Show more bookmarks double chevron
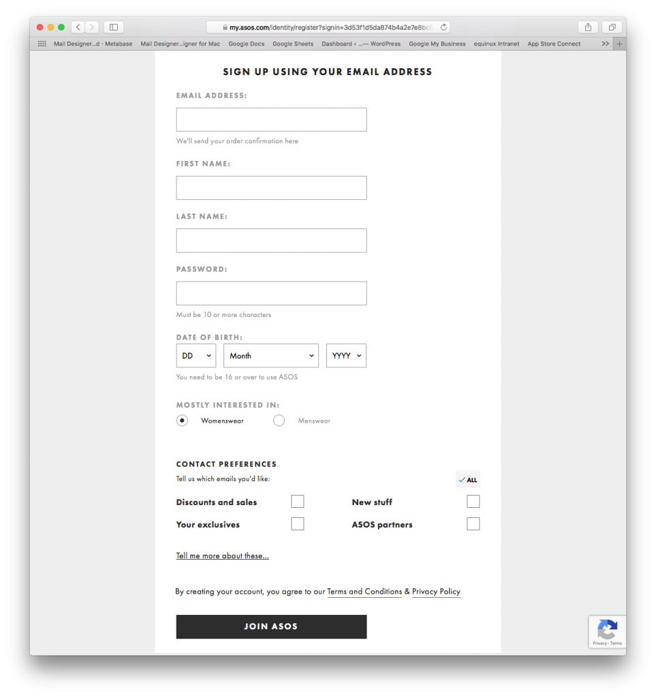Viewport: 656px width, 698px height. click(x=605, y=44)
